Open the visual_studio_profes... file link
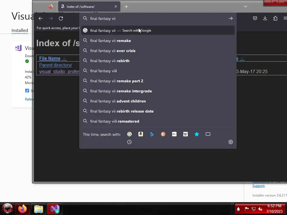This screenshot has width=287, height=215. click(x=59, y=71)
